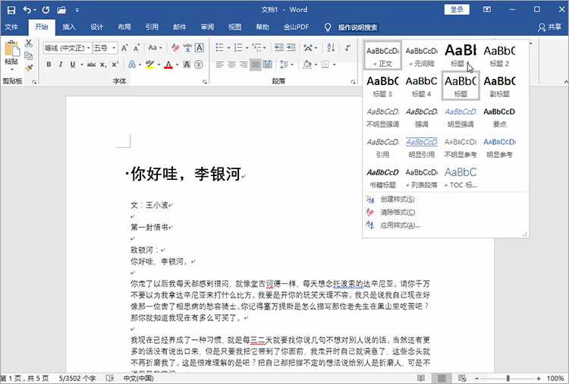Open the font size dropdown

(114, 48)
